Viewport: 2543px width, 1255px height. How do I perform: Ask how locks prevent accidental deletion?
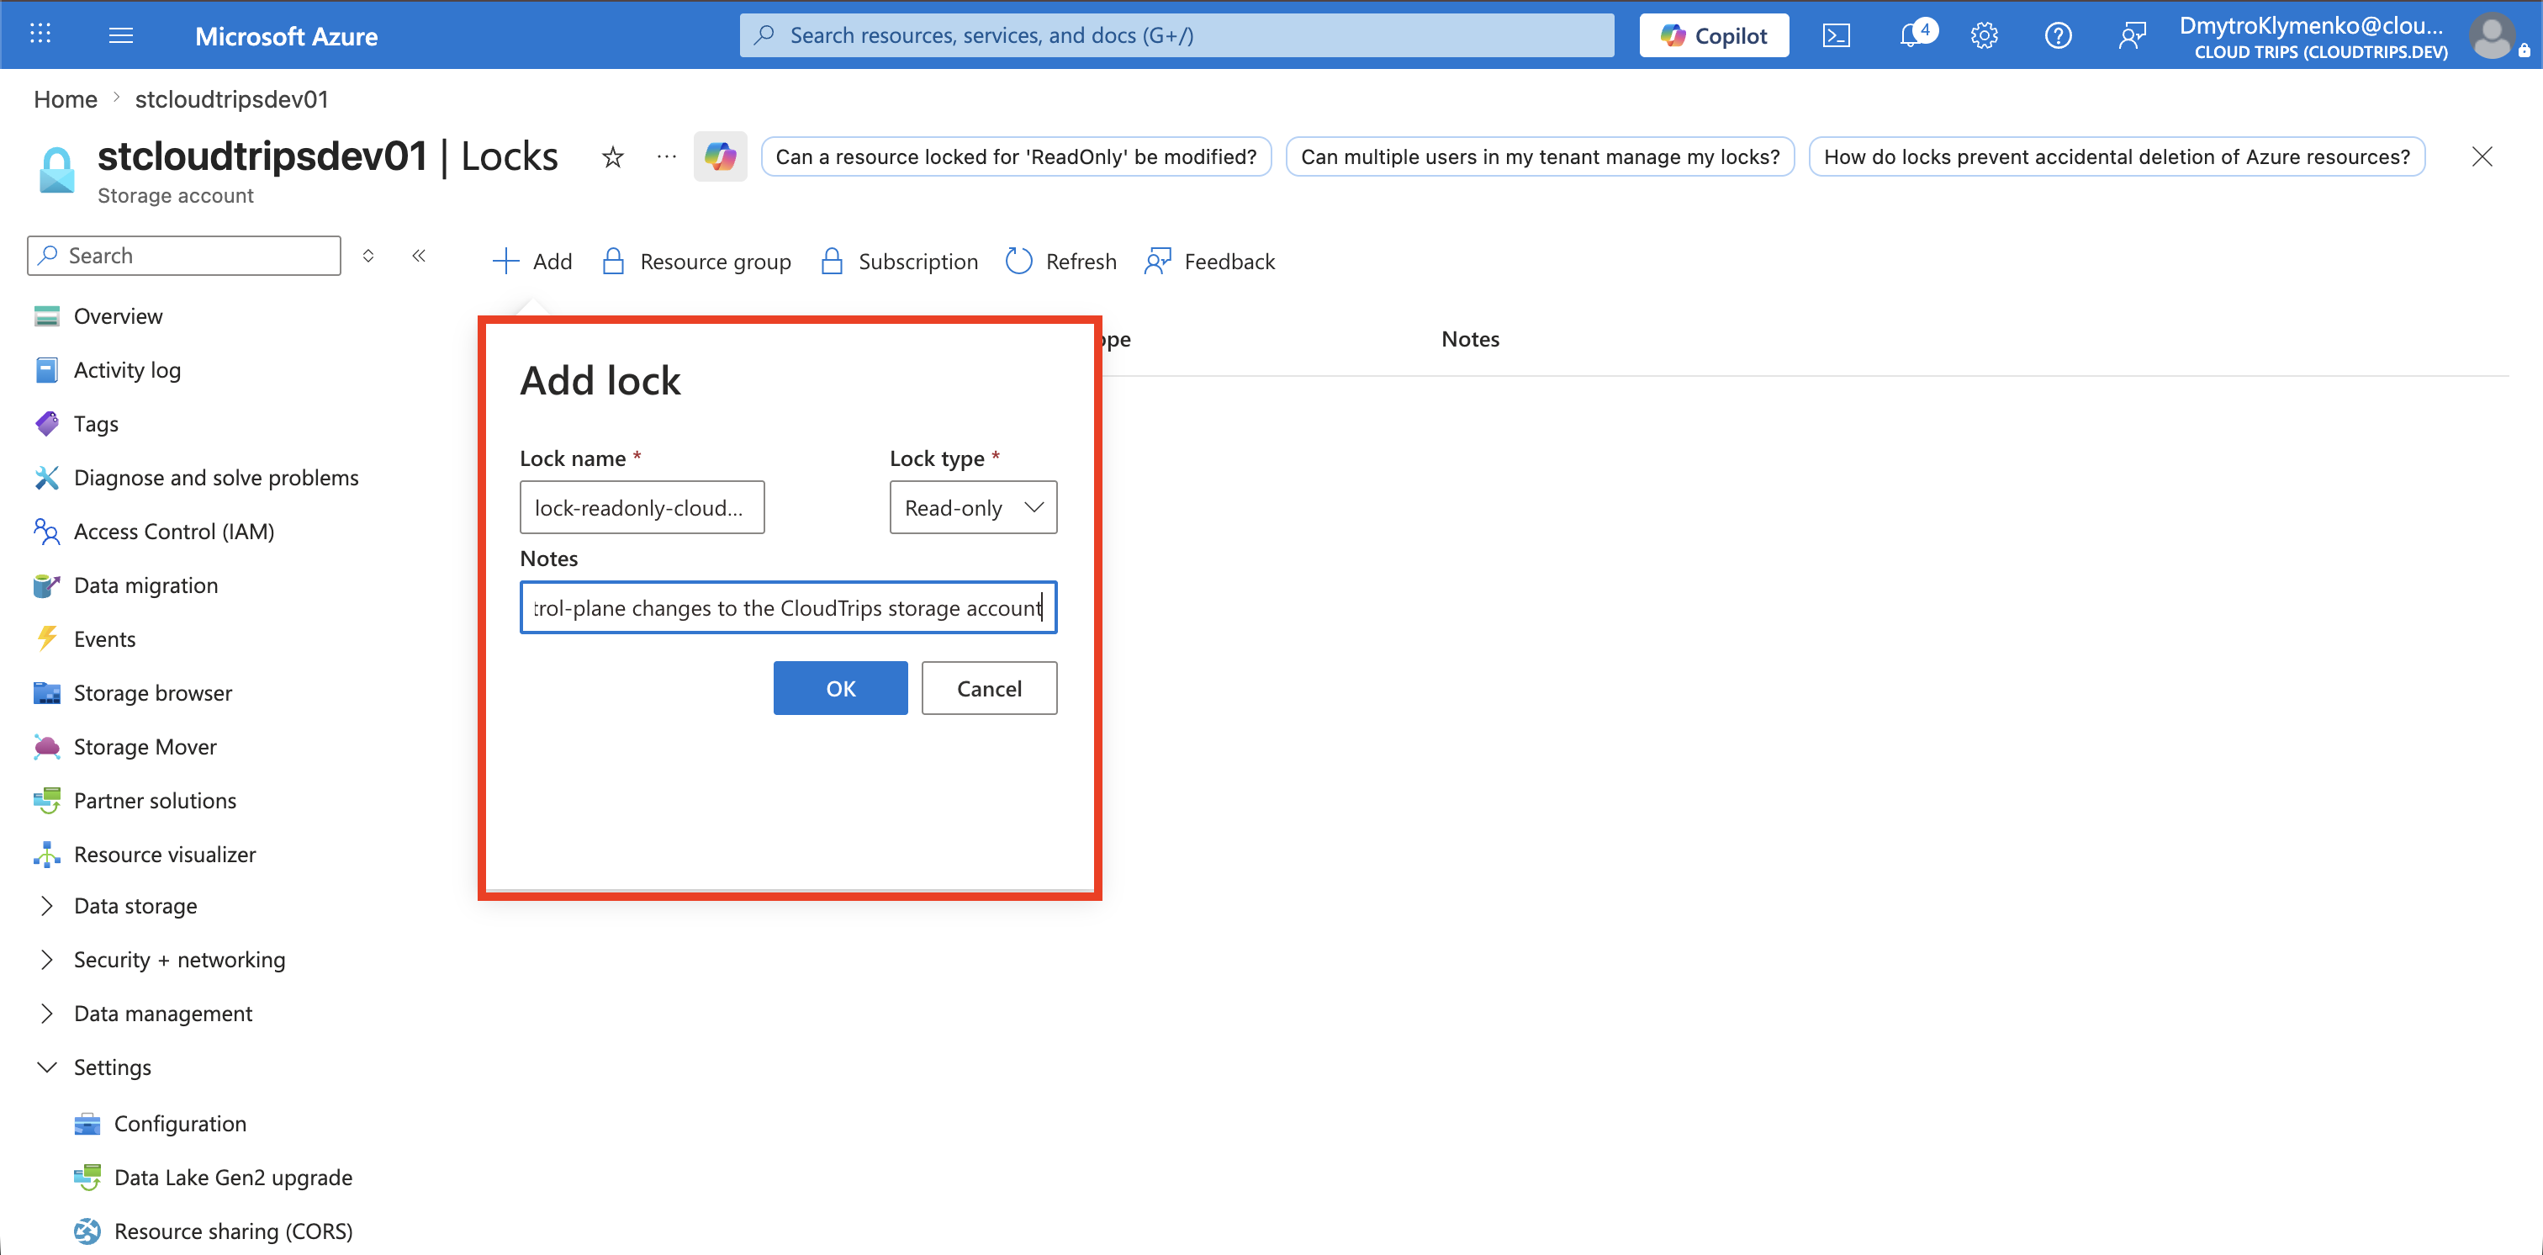pos(2117,156)
